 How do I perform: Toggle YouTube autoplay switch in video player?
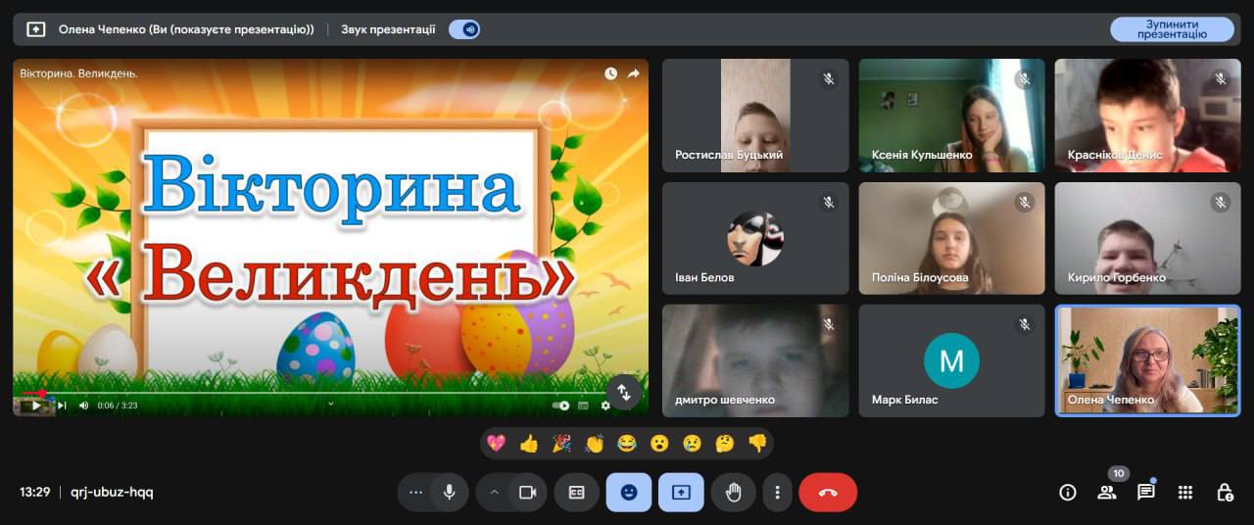coord(561,406)
